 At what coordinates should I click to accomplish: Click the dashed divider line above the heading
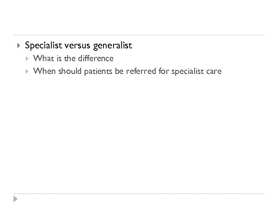pyautogui.click(x=139, y=35)
